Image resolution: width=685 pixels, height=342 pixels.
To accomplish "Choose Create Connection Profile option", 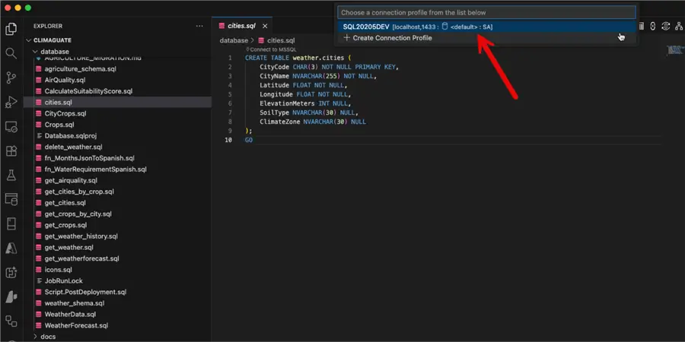I will click(x=486, y=38).
